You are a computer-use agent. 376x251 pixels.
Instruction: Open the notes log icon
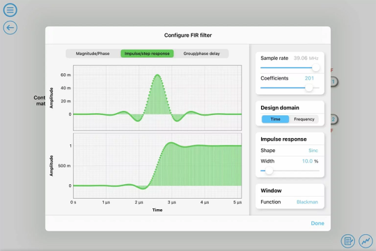(x=348, y=241)
